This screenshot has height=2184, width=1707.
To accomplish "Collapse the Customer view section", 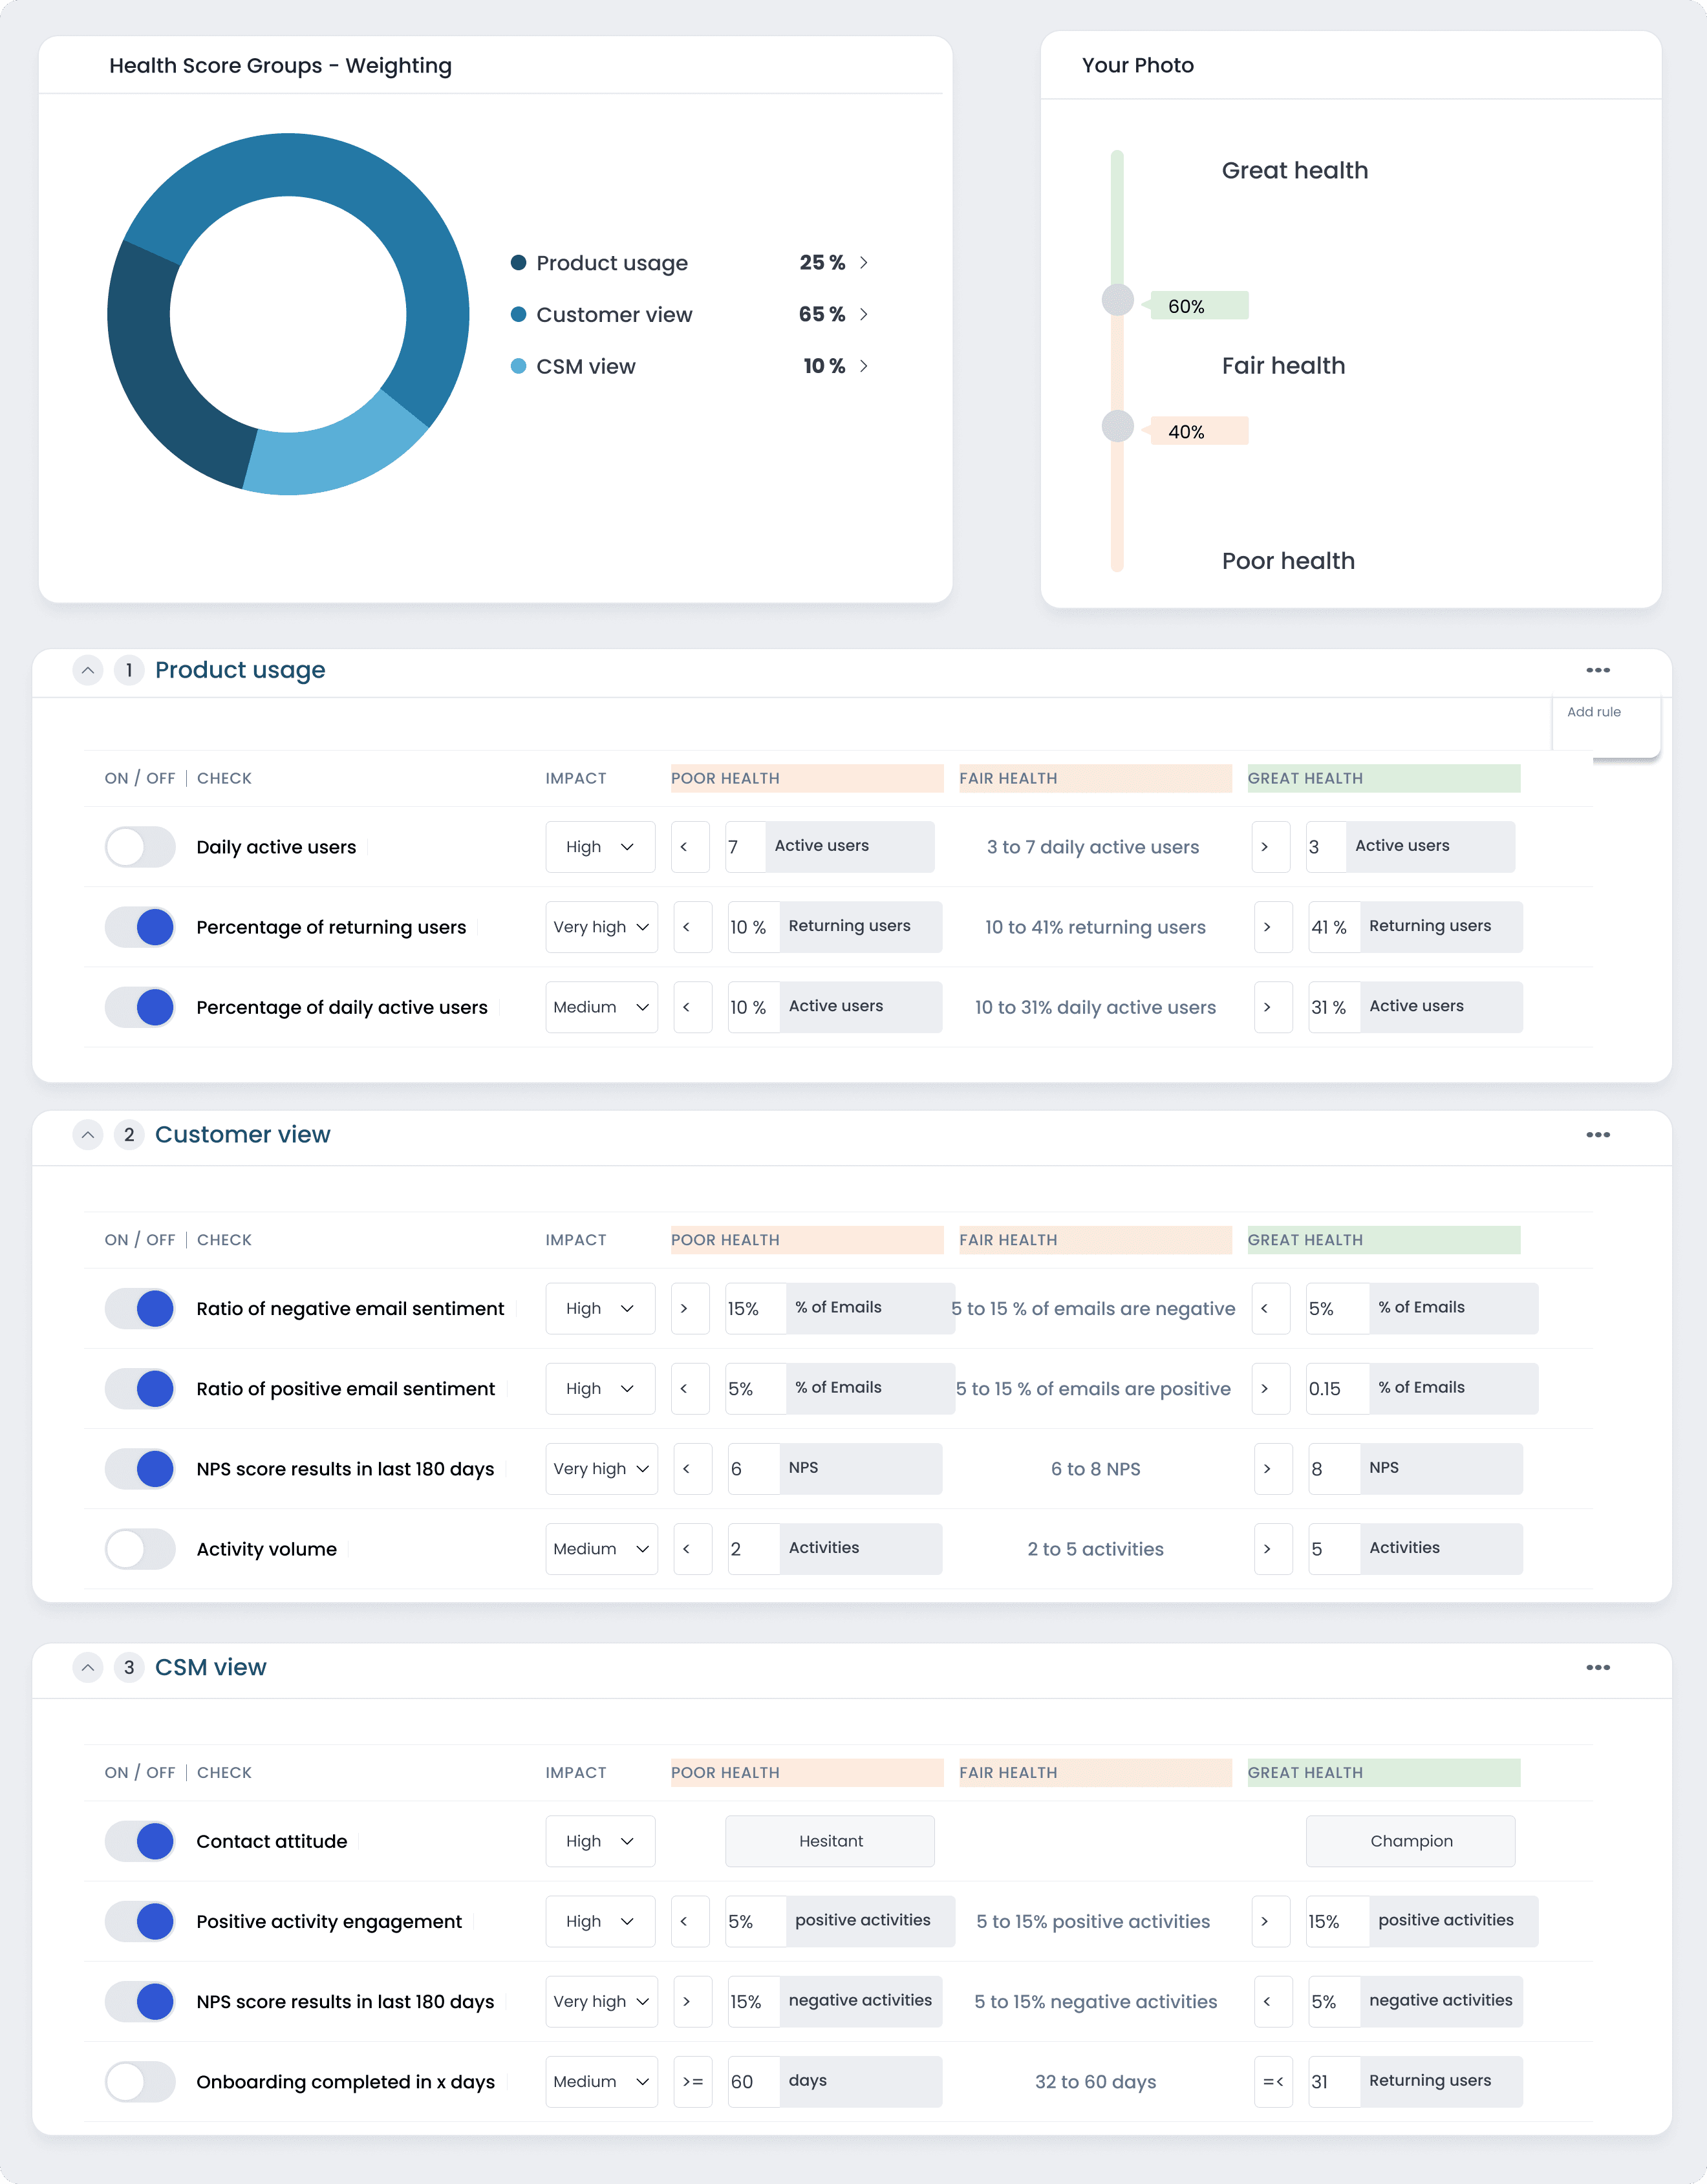I will tap(87, 1135).
